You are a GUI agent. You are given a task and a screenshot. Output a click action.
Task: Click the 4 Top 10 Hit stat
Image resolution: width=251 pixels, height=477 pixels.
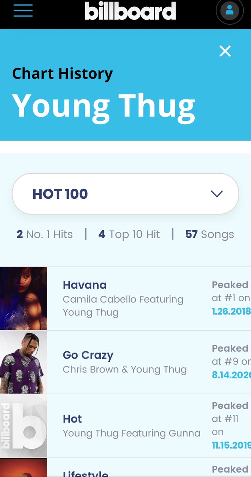click(x=129, y=234)
